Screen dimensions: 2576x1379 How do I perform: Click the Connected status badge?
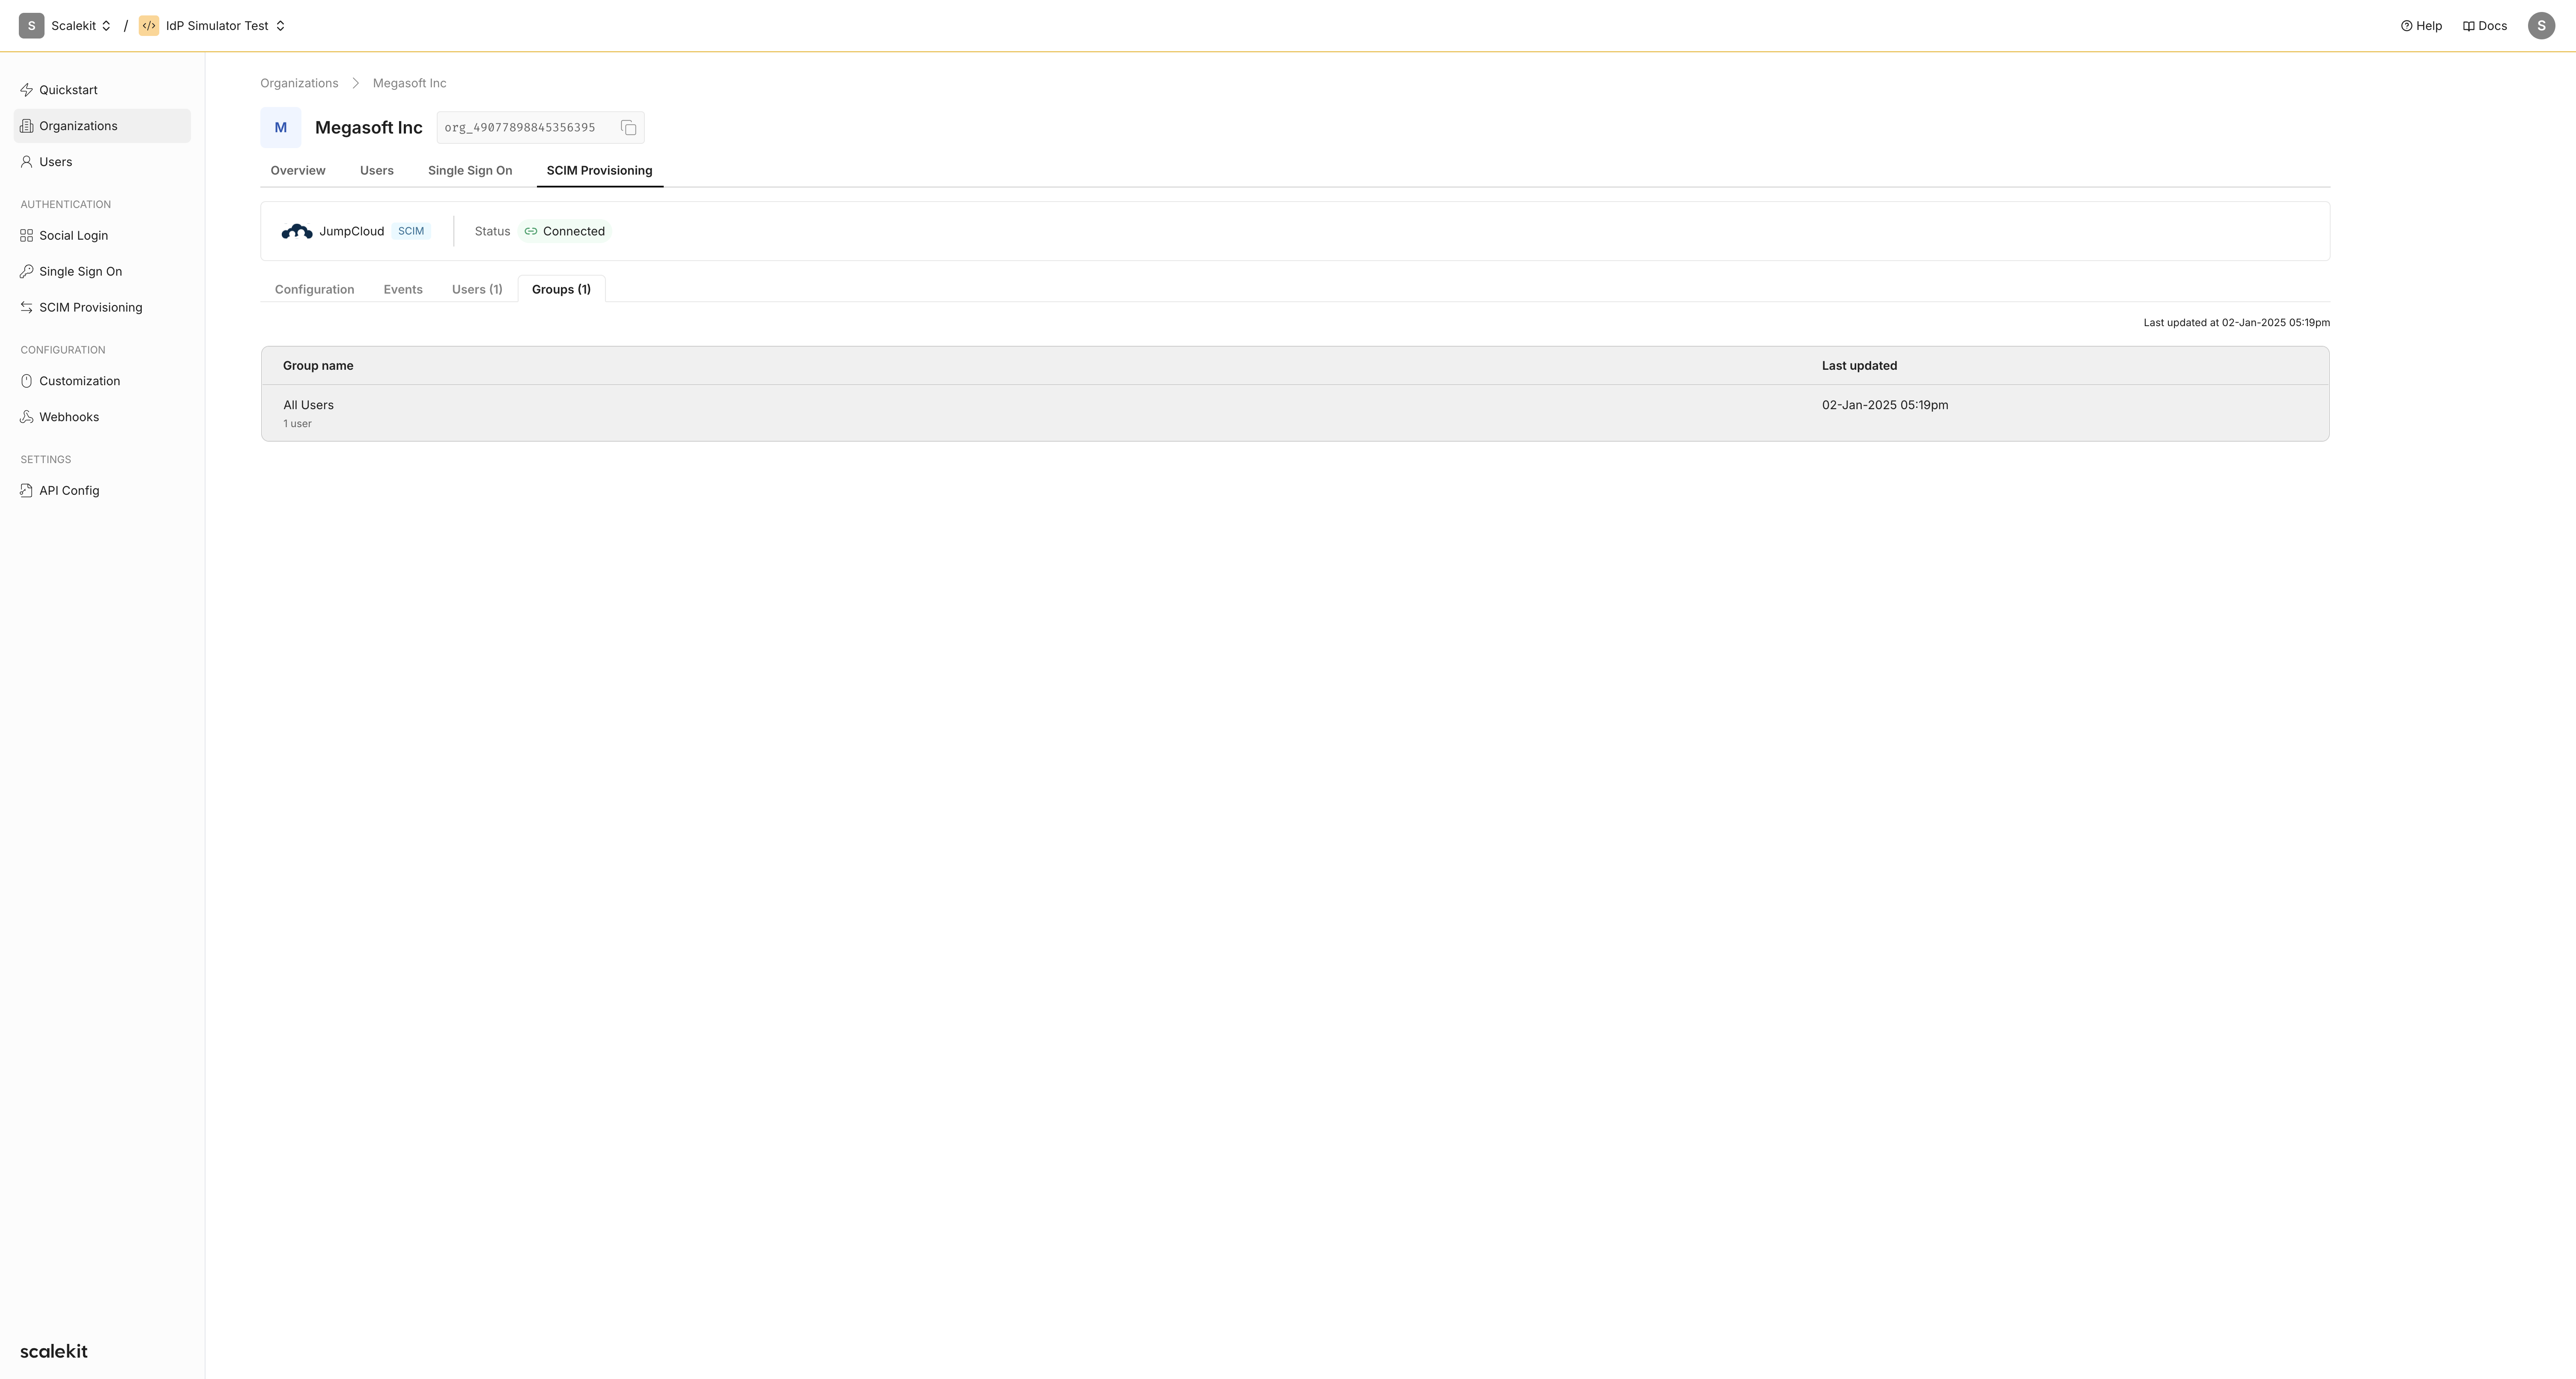pos(565,232)
